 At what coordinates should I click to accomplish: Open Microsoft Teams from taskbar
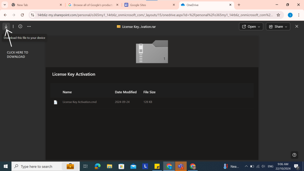(181, 166)
